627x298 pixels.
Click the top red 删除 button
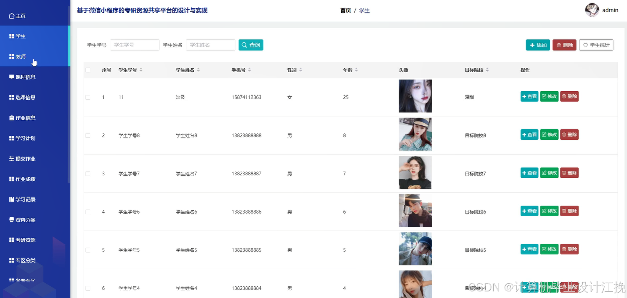(x=564, y=45)
